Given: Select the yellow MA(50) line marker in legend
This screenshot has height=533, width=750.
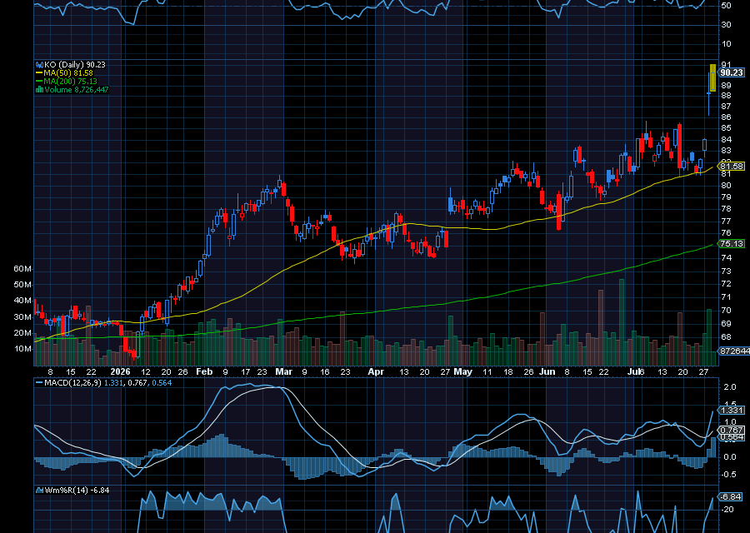Looking at the screenshot, I should (39, 73).
